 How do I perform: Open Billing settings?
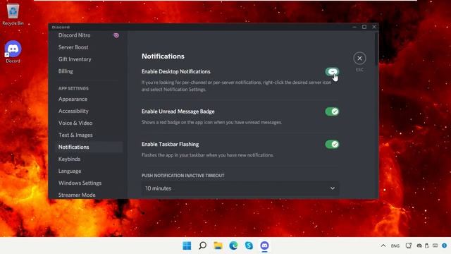pos(66,71)
